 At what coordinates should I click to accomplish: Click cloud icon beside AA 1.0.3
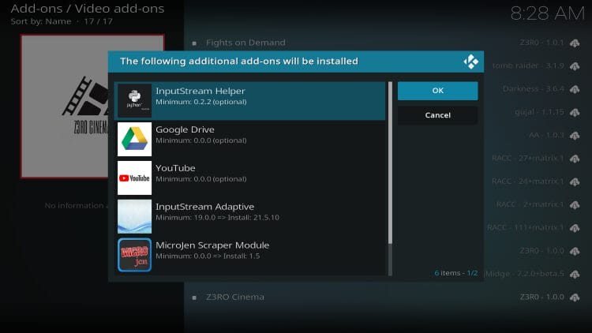pyautogui.click(x=575, y=136)
